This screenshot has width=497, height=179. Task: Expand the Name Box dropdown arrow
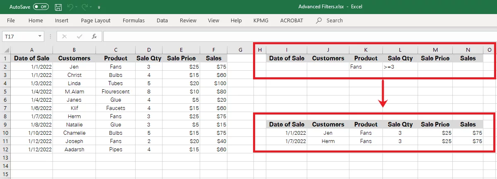pyautogui.click(x=40, y=36)
